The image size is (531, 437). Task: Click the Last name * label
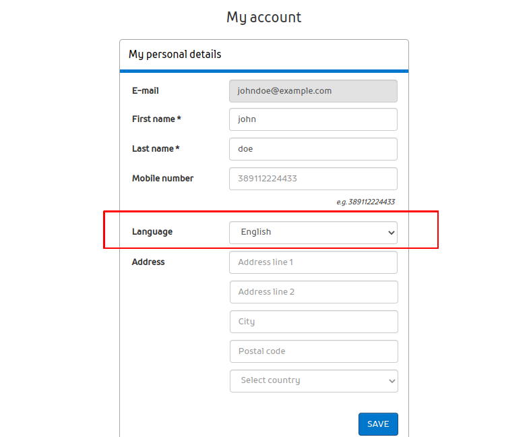coord(156,149)
